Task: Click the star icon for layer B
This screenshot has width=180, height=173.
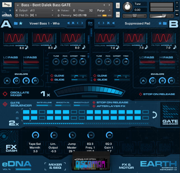Action: pyautogui.click(x=160, y=23)
